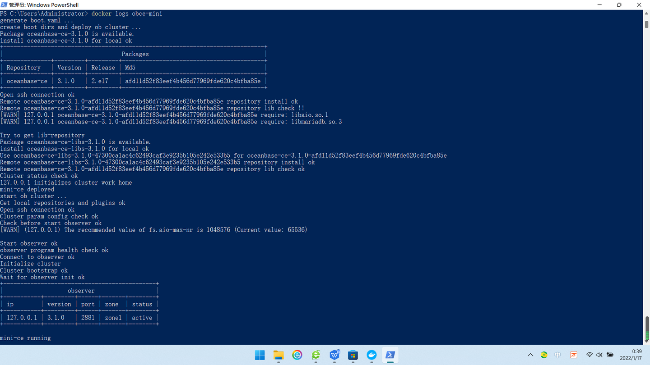Click the 'Packages' table heading
Image resolution: width=650 pixels, height=365 pixels.
(135, 54)
